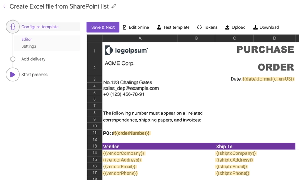Click the back arrow next to title
The width and height of the screenshot is (299, 180).
[5, 6]
